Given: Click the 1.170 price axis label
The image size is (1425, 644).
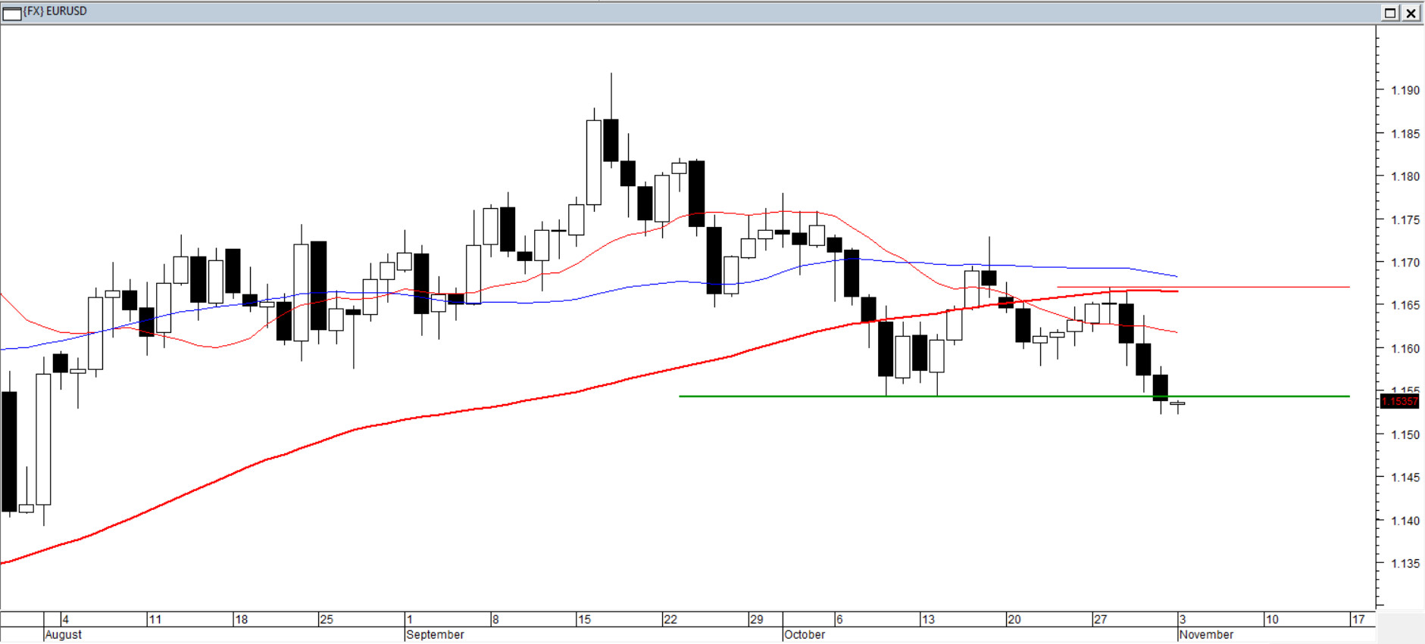Looking at the screenshot, I should click(1405, 263).
